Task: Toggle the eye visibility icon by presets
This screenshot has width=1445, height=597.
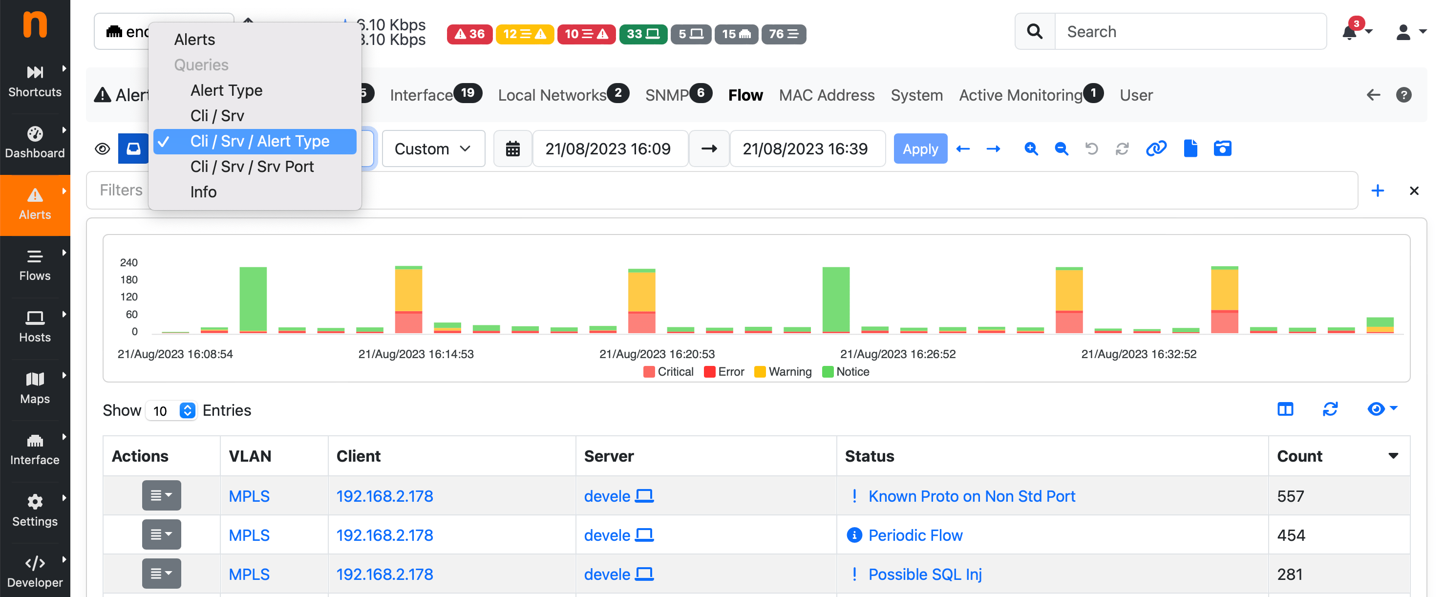Action: point(102,149)
